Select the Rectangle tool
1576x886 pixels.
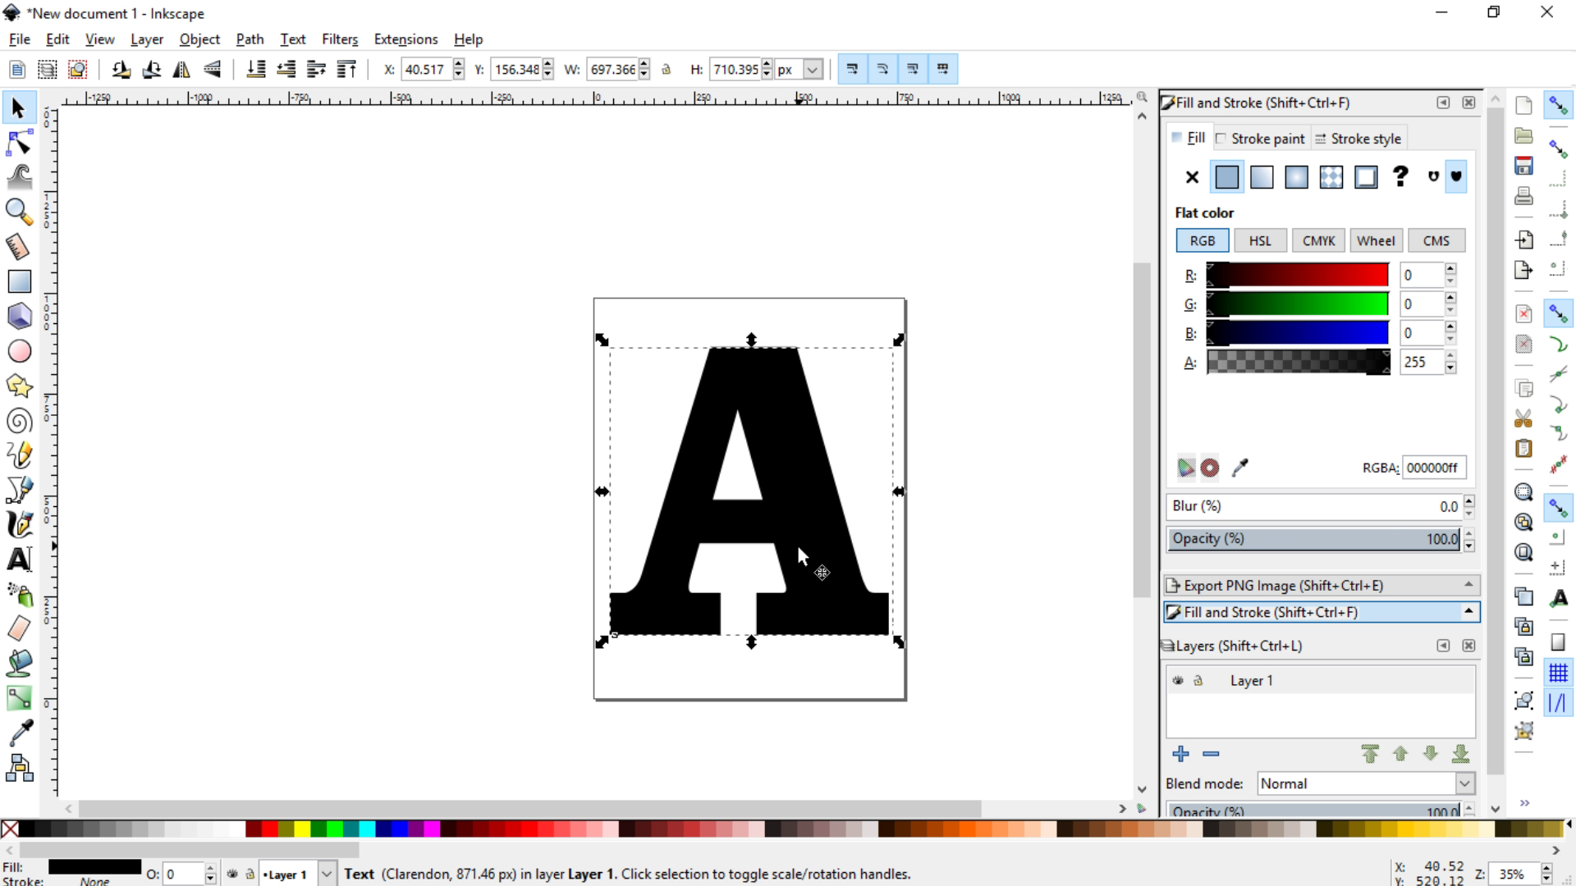click(x=18, y=281)
